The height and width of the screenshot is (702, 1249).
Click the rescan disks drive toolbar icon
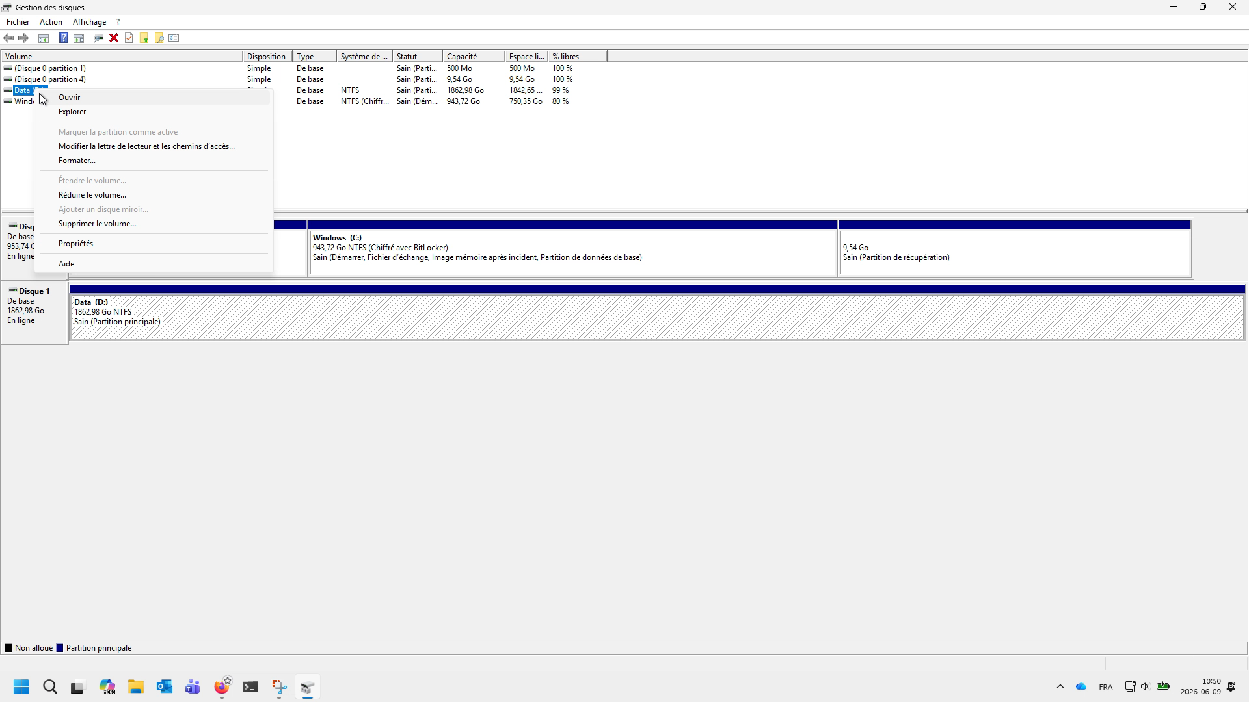click(x=98, y=38)
